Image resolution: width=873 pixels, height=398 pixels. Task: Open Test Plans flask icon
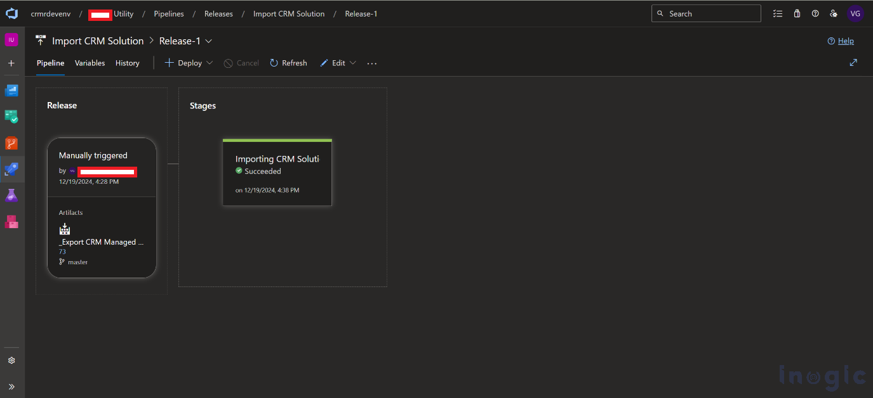click(11, 195)
